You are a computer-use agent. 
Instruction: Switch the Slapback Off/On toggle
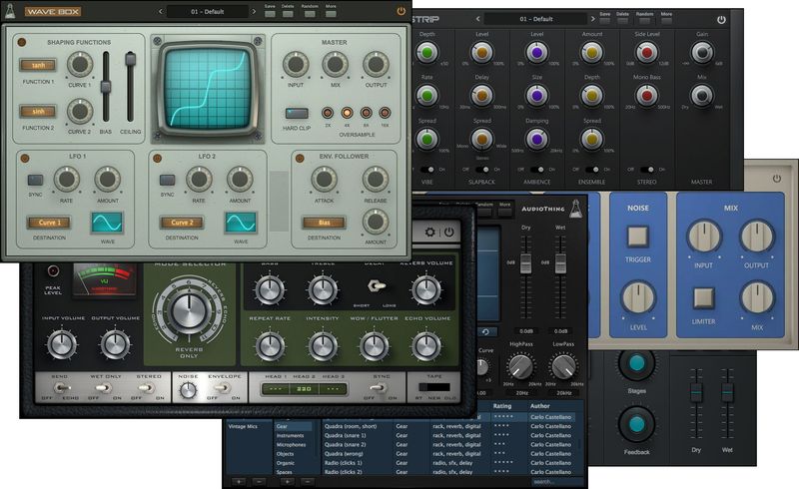click(481, 170)
